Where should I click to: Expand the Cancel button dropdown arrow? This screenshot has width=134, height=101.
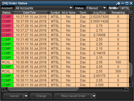(26, 96)
